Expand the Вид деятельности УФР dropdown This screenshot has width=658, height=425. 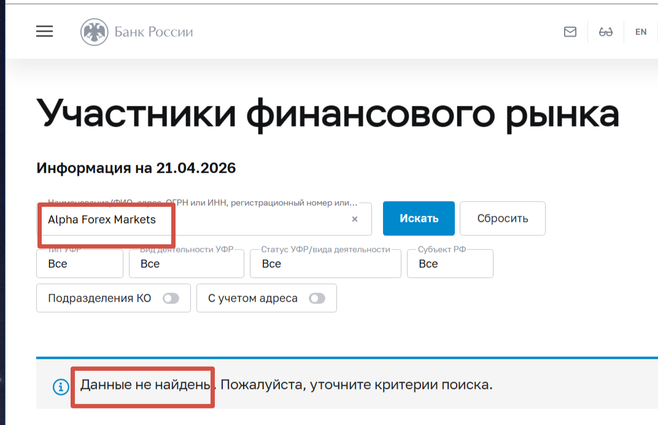pos(186,263)
